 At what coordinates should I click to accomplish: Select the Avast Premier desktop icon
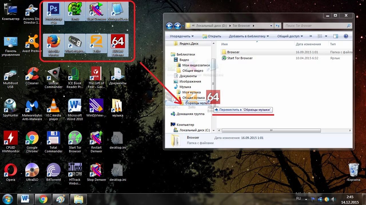tap(32, 44)
